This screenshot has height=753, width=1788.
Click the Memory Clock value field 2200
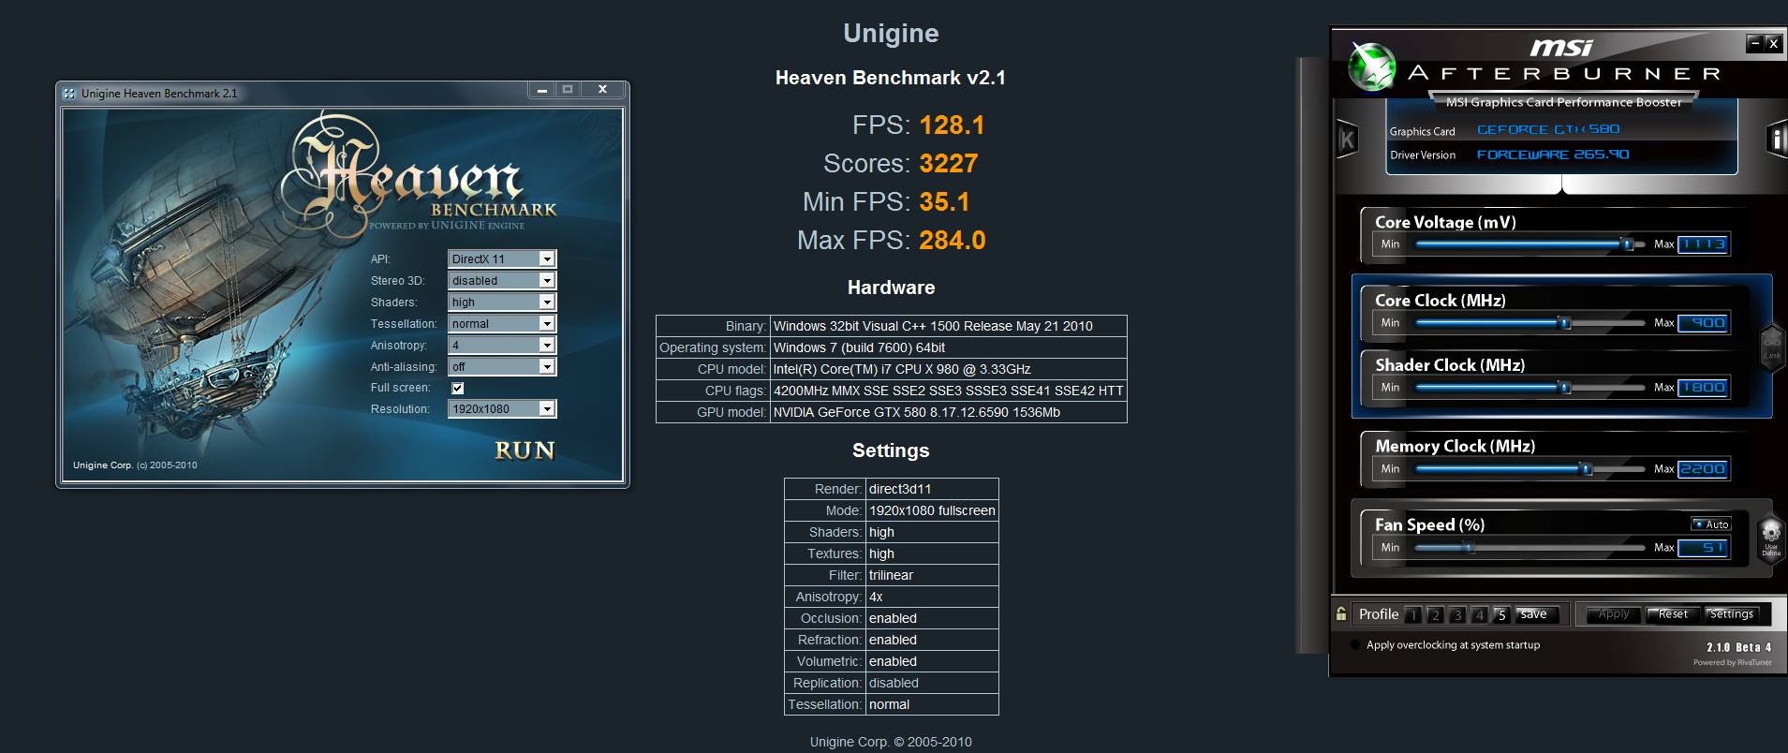(1703, 469)
